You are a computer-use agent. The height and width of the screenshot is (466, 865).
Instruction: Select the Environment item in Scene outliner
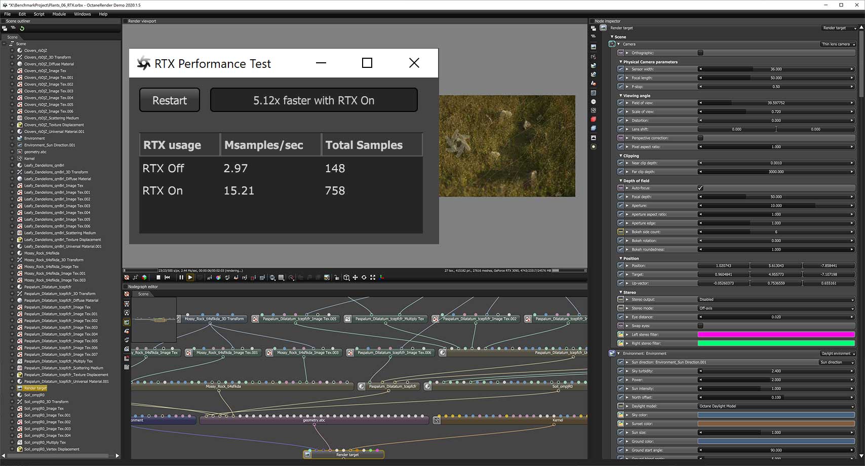pyautogui.click(x=34, y=138)
